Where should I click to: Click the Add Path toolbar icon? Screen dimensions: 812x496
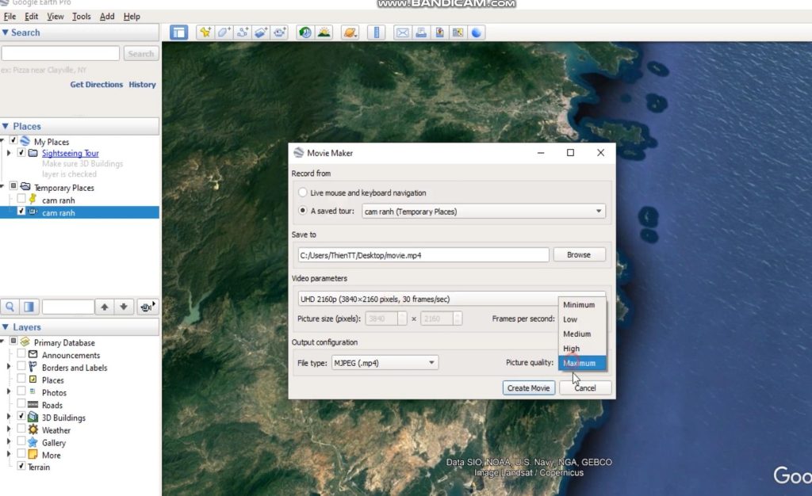(x=243, y=32)
